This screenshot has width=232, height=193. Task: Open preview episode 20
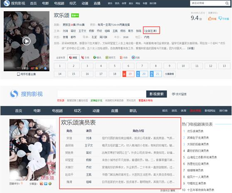(x=142, y=74)
